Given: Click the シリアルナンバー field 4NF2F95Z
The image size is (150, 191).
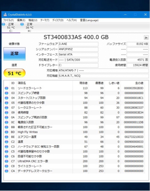Looking at the screenshot, I should [78, 49].
